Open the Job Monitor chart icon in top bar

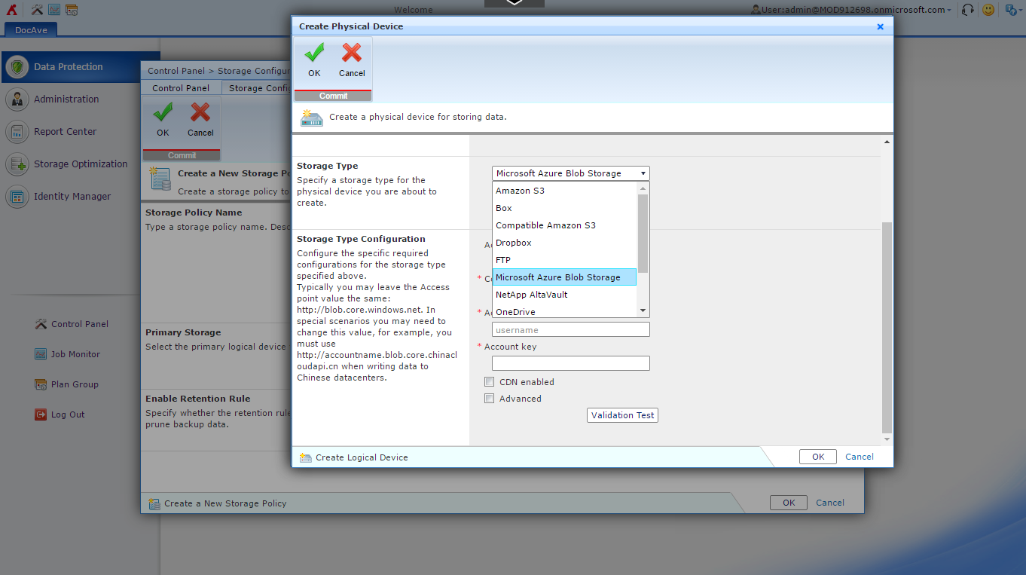[x=54, y=10]
